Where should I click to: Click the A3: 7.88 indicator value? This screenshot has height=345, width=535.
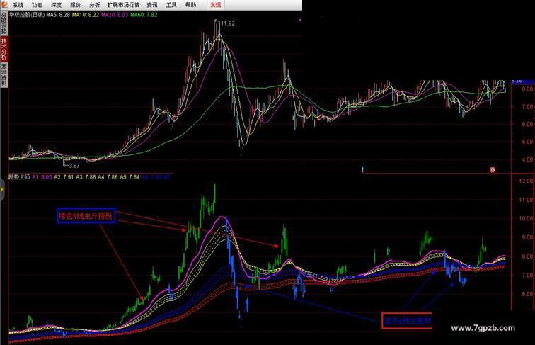tap(86, 177)
